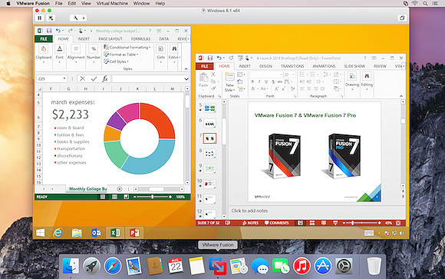Redo the action in Excel quick access toolbar
The height and width of the screenshot is (279, 445).
click(71, 31)
